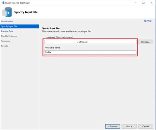Click the 'Location of file to be imported' label

tap(59, 37)
